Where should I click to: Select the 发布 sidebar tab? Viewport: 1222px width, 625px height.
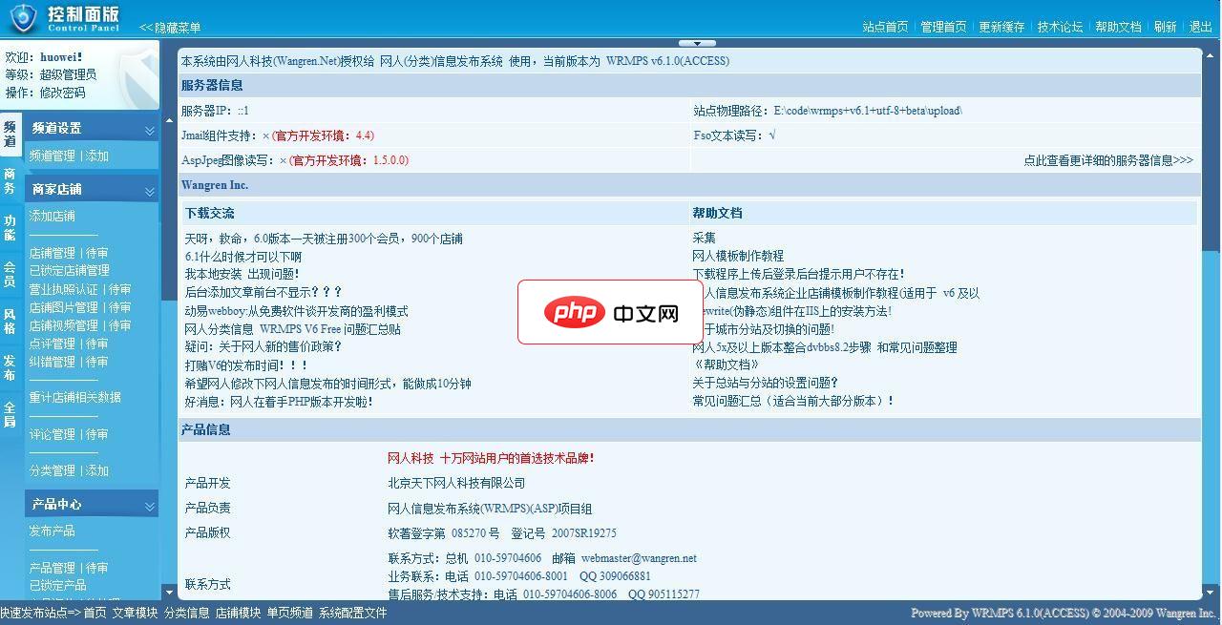[10, 366]
